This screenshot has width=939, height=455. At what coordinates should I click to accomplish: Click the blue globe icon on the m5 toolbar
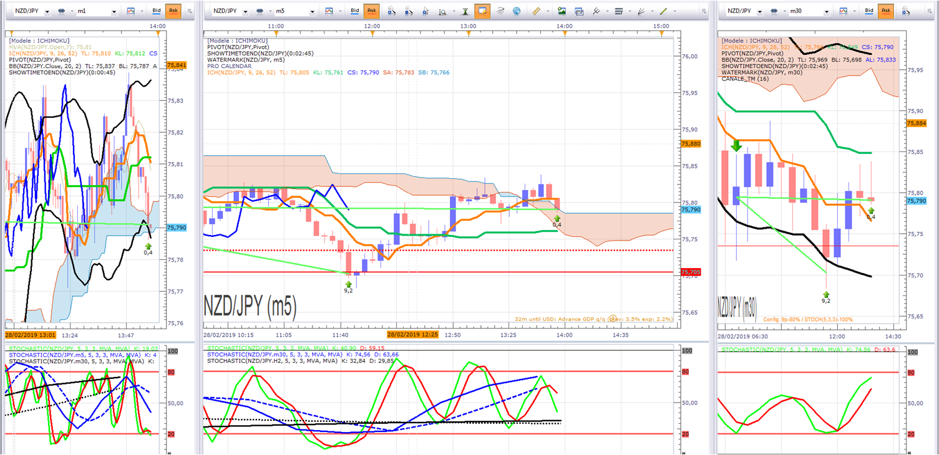517,11
